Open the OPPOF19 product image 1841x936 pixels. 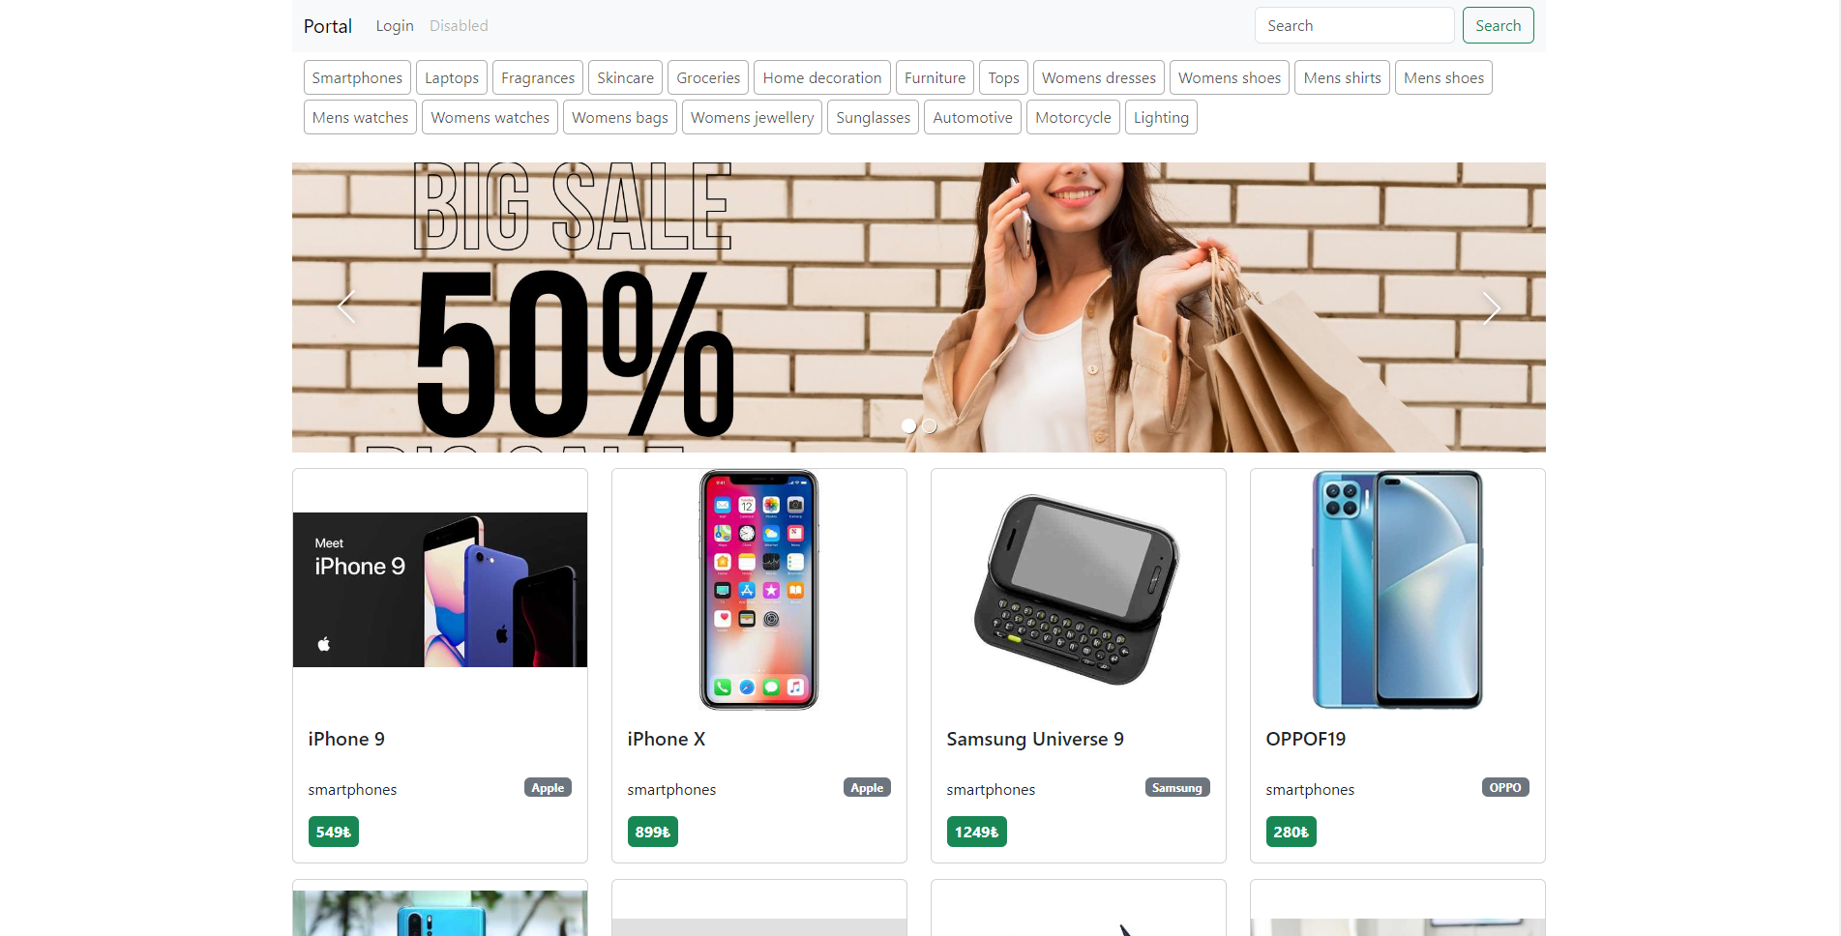coord(1398,590)
